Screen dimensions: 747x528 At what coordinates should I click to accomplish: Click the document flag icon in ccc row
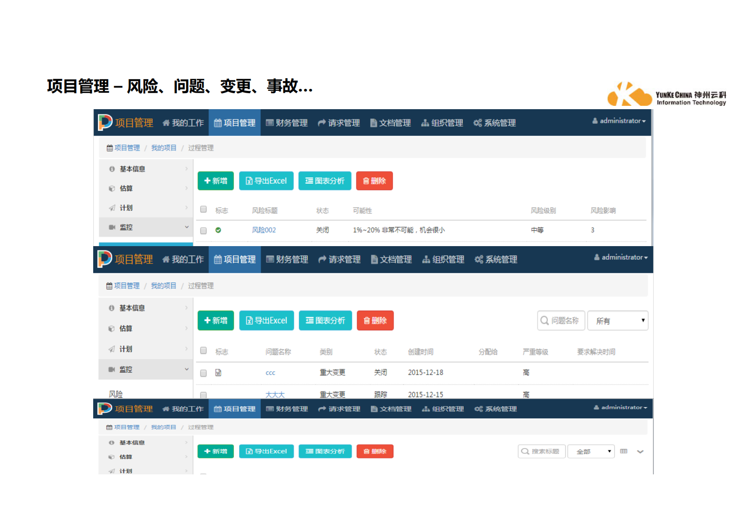218,373
